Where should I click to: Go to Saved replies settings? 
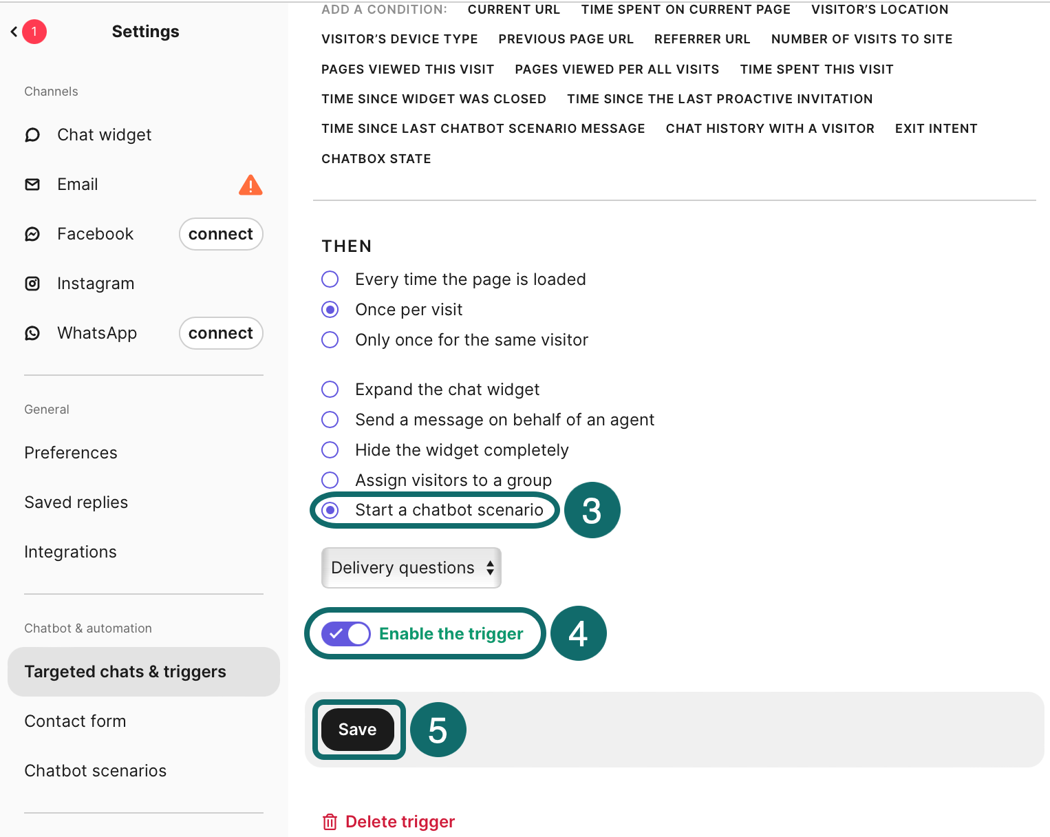coord(76,502)
